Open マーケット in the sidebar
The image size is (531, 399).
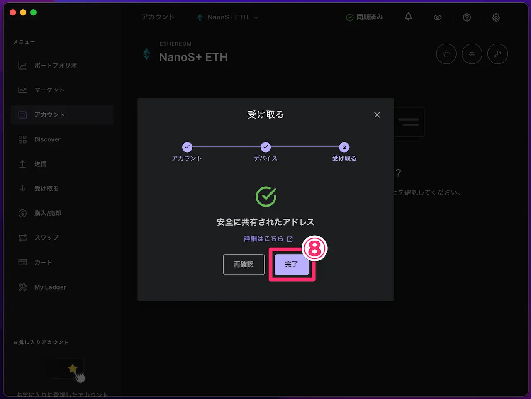tap(62, 90)
